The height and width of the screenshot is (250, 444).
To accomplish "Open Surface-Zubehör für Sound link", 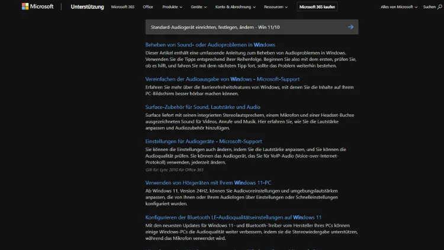I will tap(202, 107).
